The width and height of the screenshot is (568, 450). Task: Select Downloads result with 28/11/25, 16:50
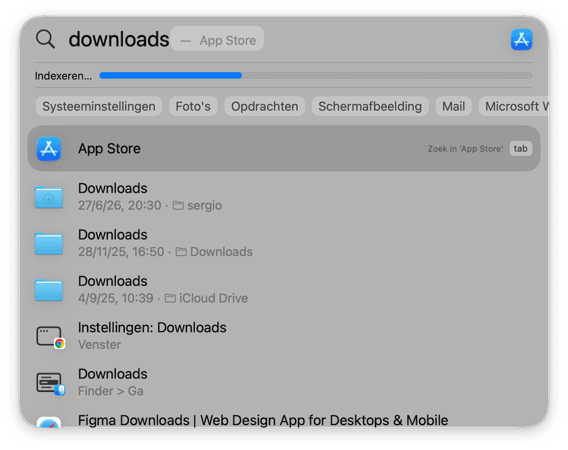(284, 243)
